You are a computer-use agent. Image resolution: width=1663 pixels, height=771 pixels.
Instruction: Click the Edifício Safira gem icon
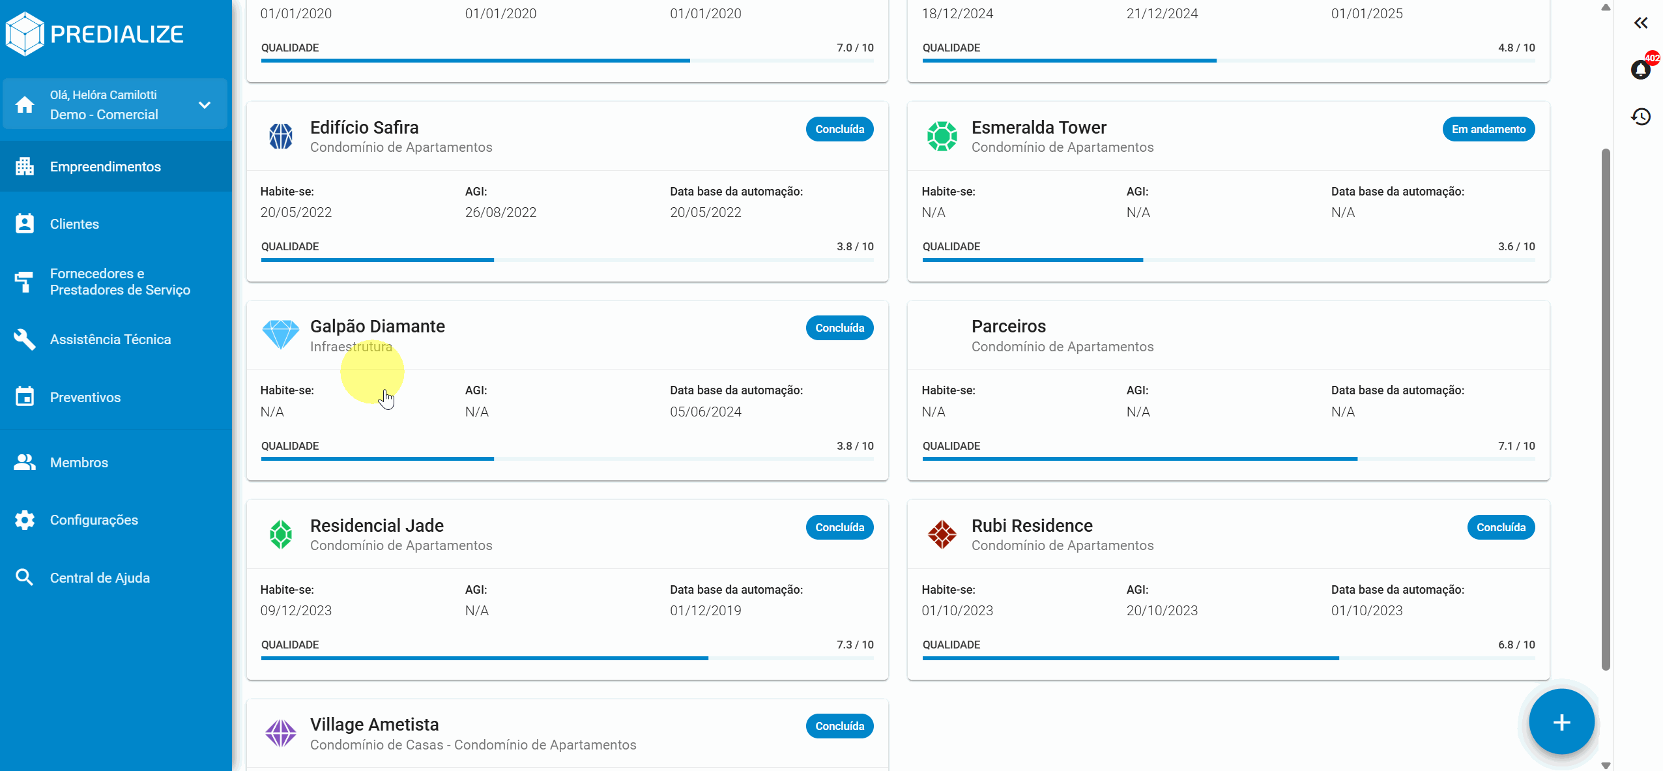coord(281,136)
